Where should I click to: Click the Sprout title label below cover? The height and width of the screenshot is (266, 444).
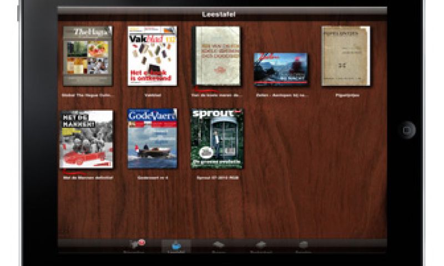pos(217,178)
